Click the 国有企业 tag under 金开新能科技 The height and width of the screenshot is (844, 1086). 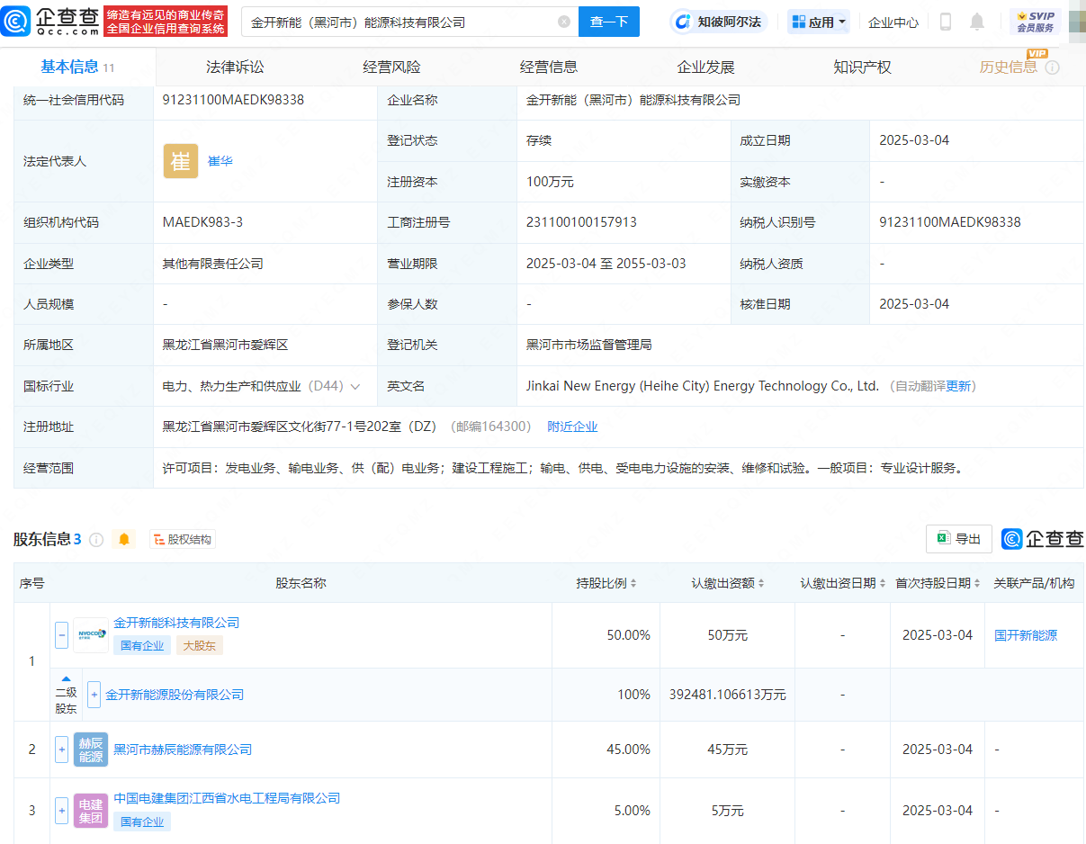click(142, 645)
